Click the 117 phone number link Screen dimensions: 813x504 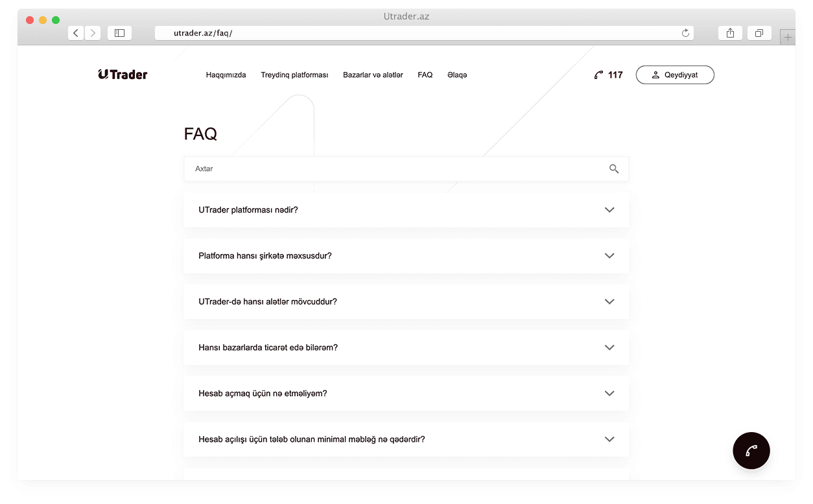(614, 74)
